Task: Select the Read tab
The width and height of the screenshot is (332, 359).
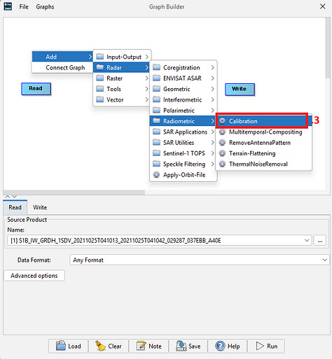Action: 15,207
